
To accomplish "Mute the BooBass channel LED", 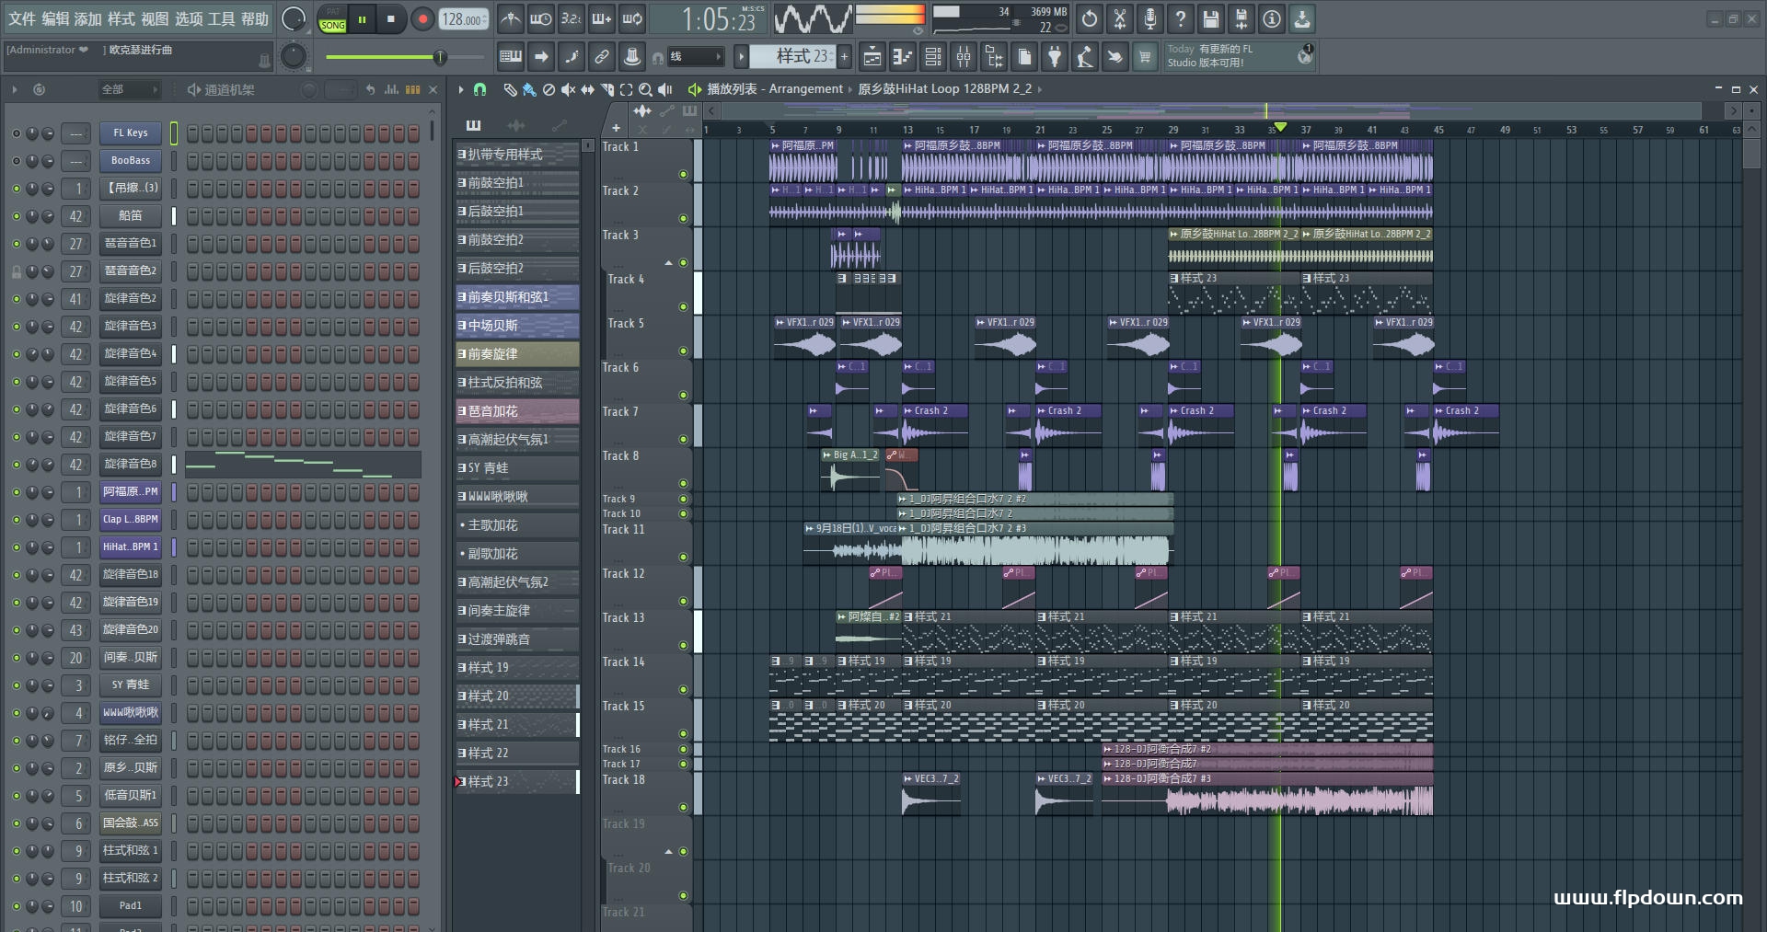I will [x=16, y=161].
